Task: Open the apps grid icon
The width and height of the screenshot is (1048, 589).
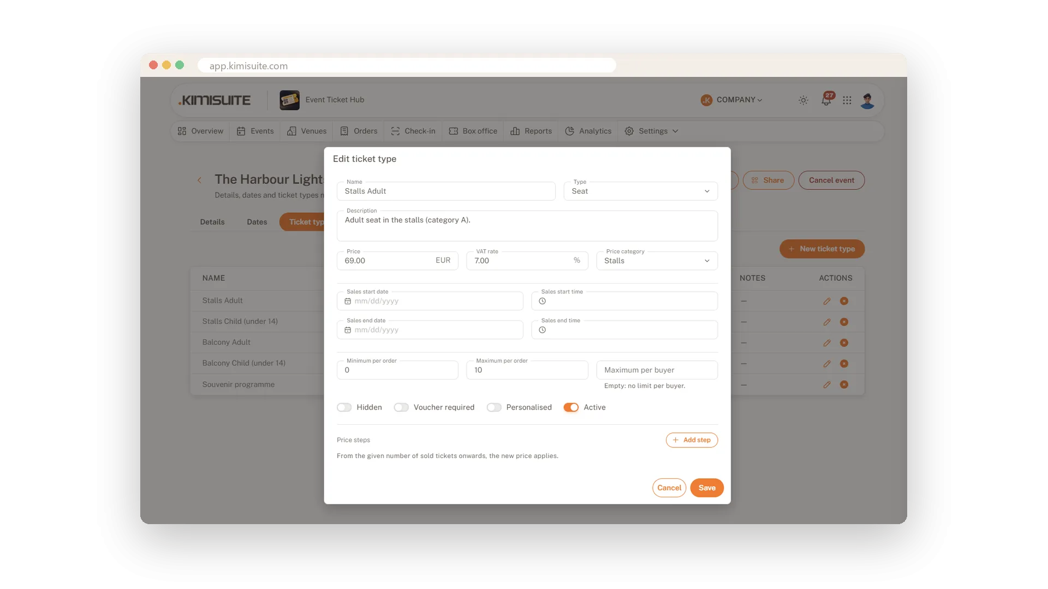Action: pos(847,100)
